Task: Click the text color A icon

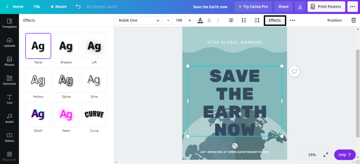Action: 200,20
